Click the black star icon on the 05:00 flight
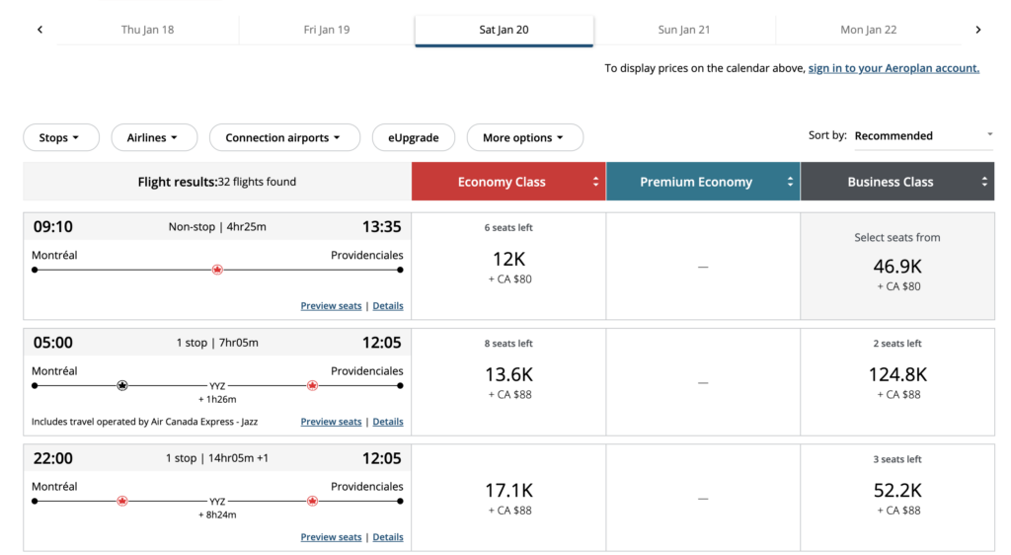This screenshot has width=1011, height=555. tap(122, 385)
